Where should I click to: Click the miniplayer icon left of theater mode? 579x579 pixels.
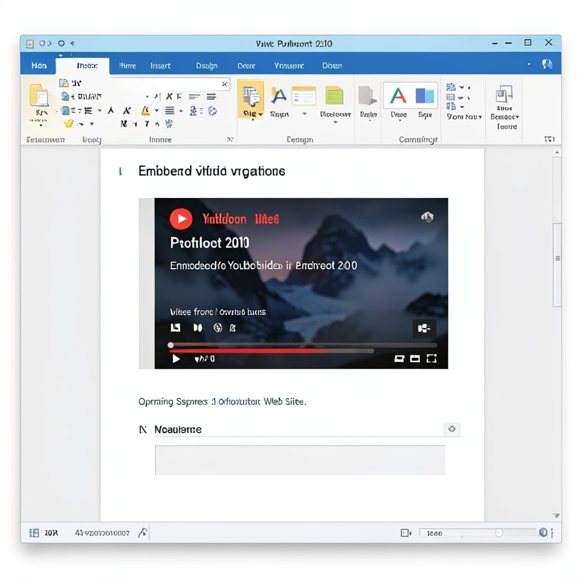point(399,358)
